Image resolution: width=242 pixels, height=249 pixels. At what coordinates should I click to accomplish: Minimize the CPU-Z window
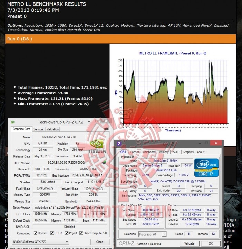(x=200, y=143)
